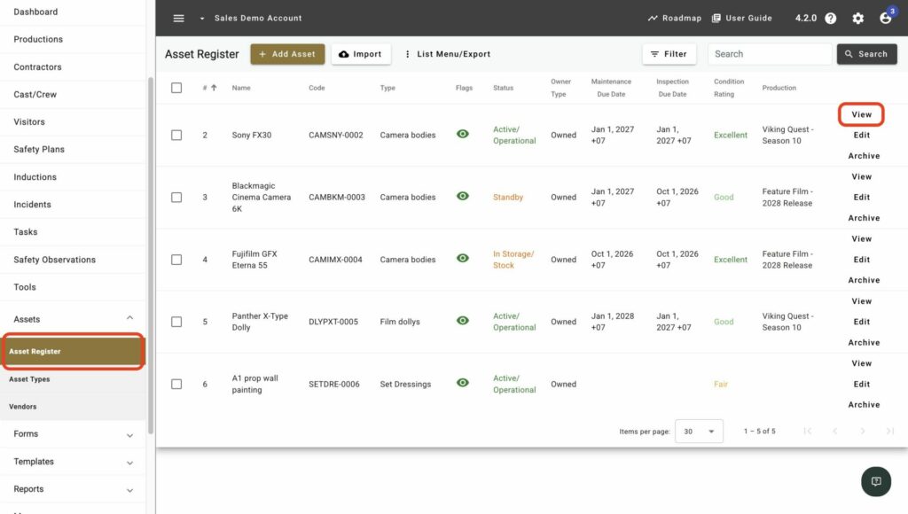Image resolution: width=908 pixels, height=514 pixels.
Task: Open the feedback chat widget icon
Action: (x=875, y=481)
